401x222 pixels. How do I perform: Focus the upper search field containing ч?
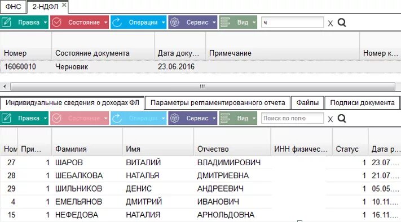coord(292,22)
